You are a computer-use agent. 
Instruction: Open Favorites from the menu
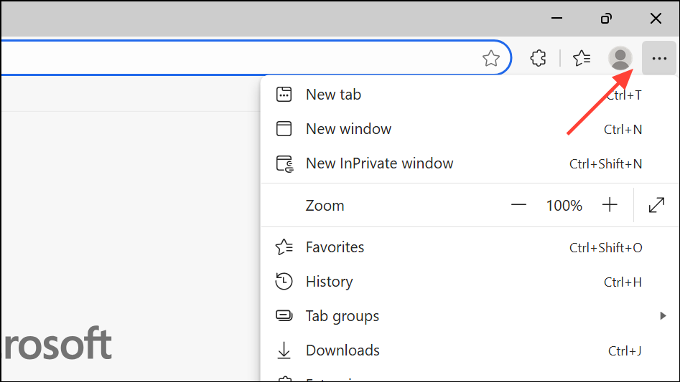click(335, 247)
